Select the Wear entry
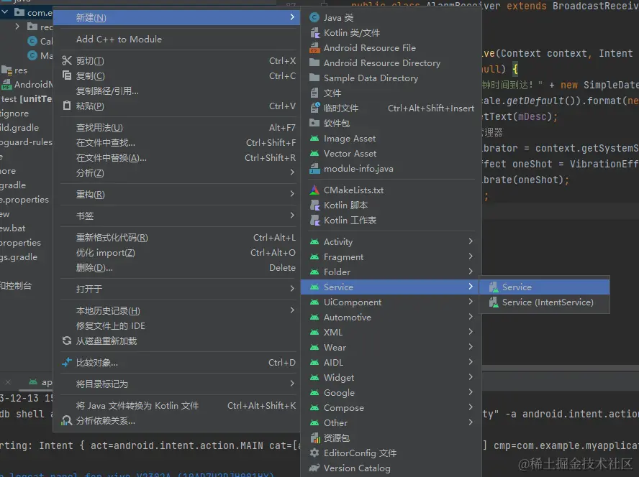 click(x=391, y=347)
